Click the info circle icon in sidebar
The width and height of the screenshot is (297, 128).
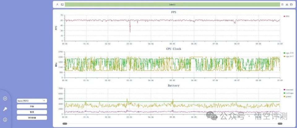click(x=5, y=120)
